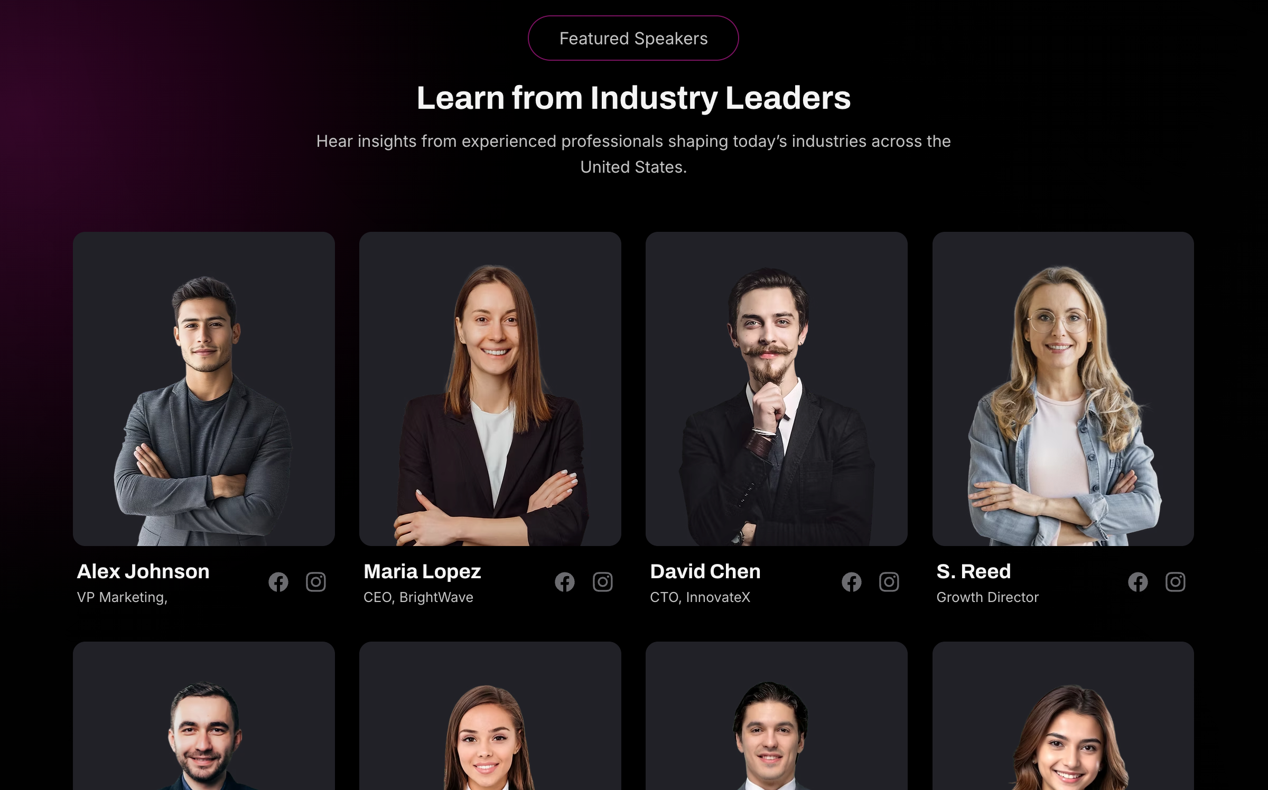Click the Alex Johnson name heading
Image resolution: width=1268 pixels, height=790 pixels.
[143, 571]
